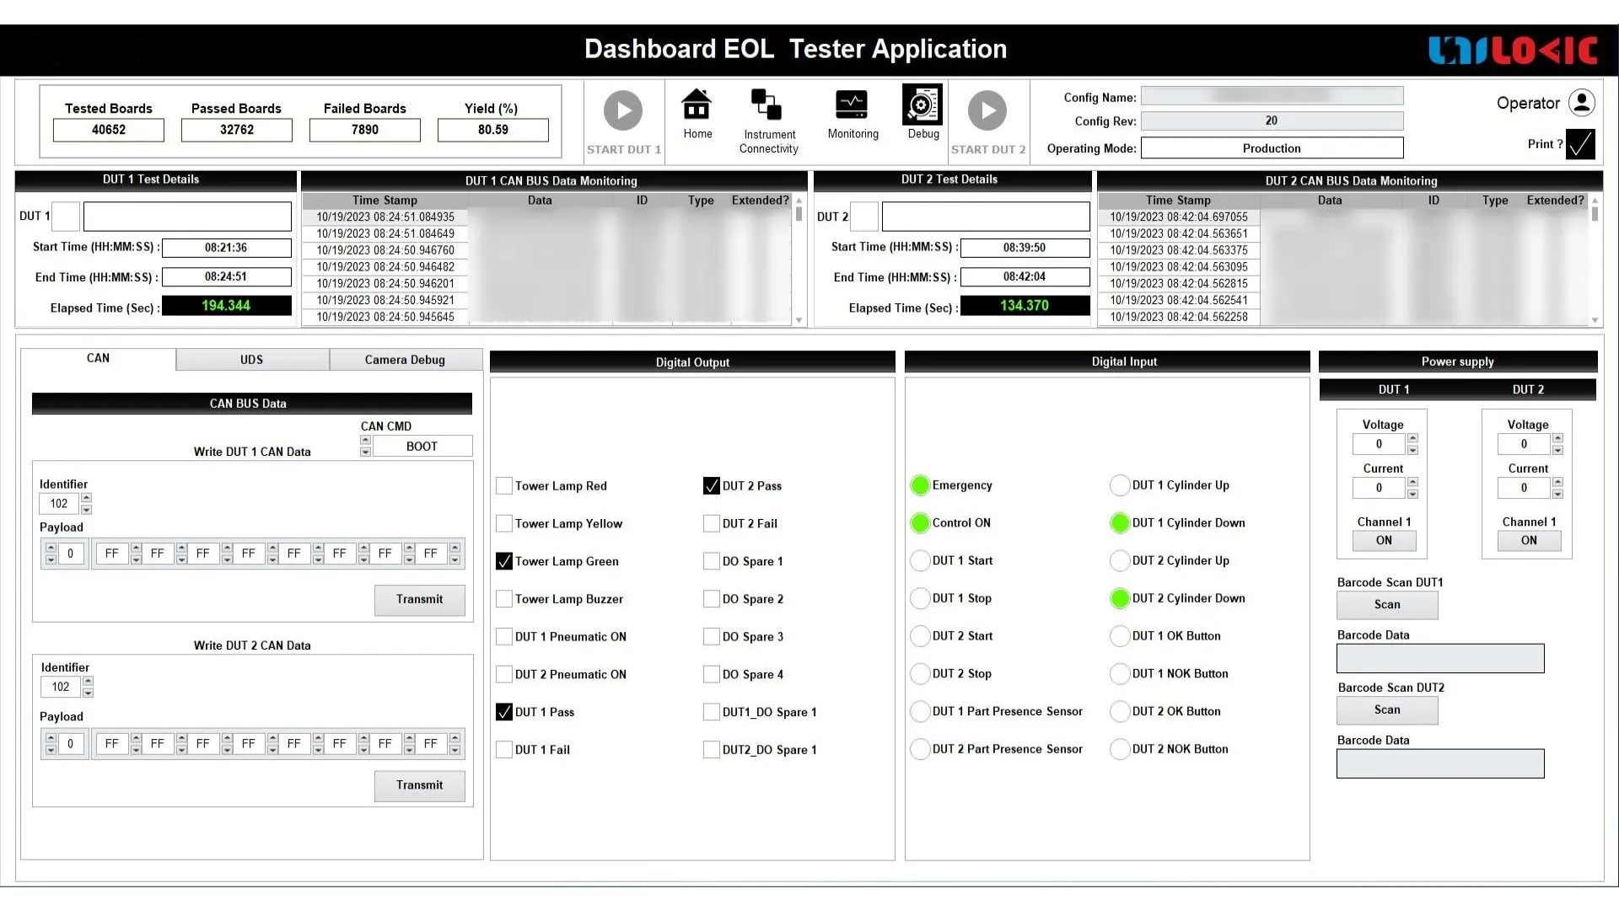Viewport: 1619px width, 910px height.
Task: Click the Unilogic logo
Action: click(x=1513, y=51)
